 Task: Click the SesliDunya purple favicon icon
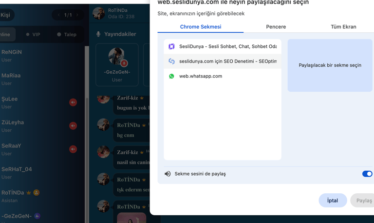171,46
